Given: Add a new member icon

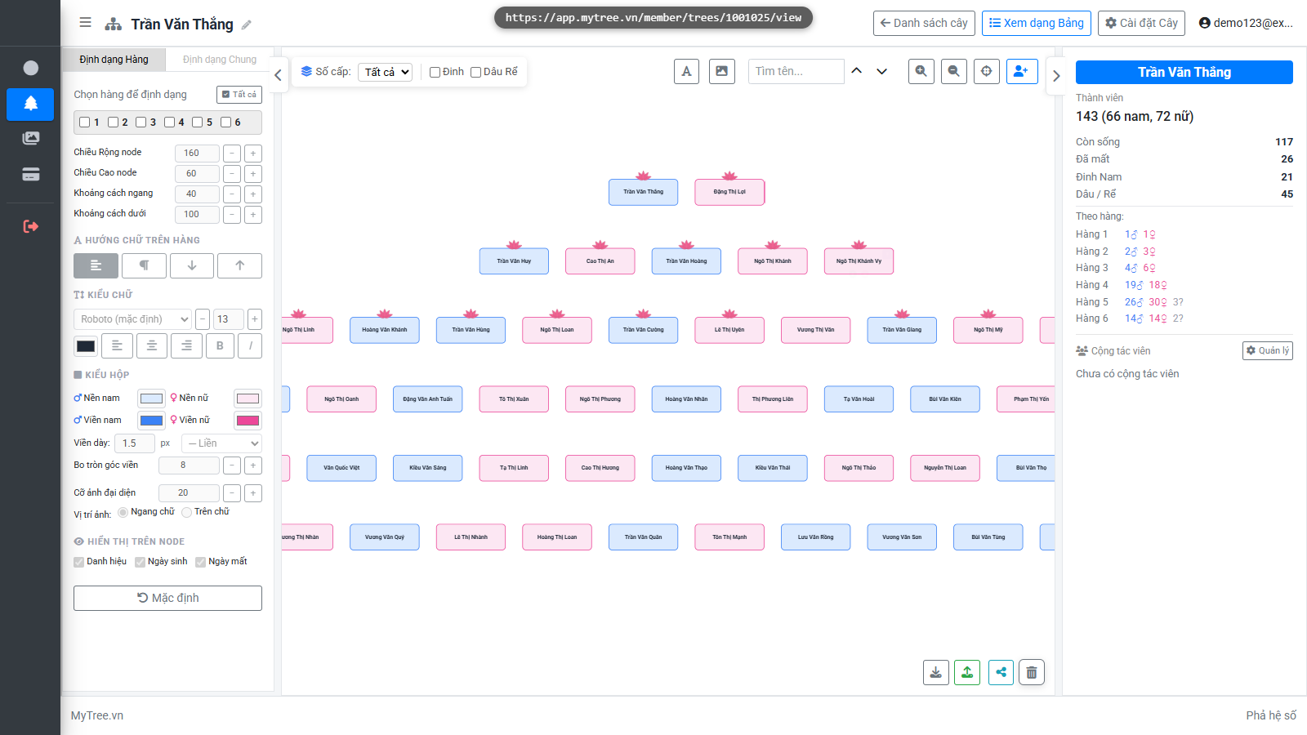Looking at the screenshot, I should coord(1022,71).
